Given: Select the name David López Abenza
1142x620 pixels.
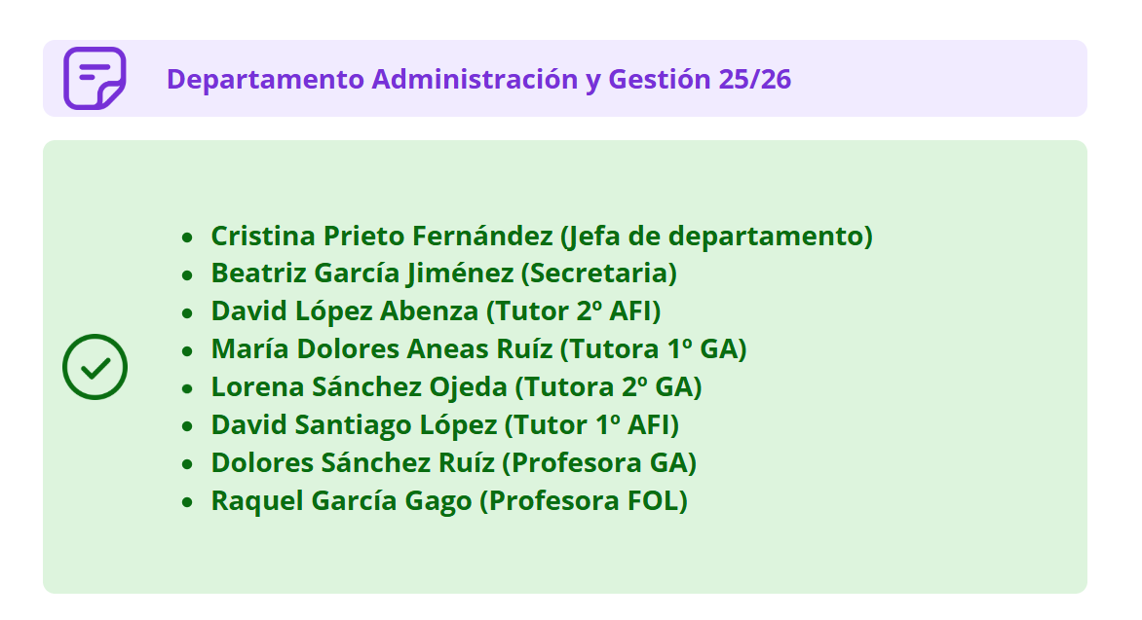Looking at the screenshot, I should pos(345,311).
